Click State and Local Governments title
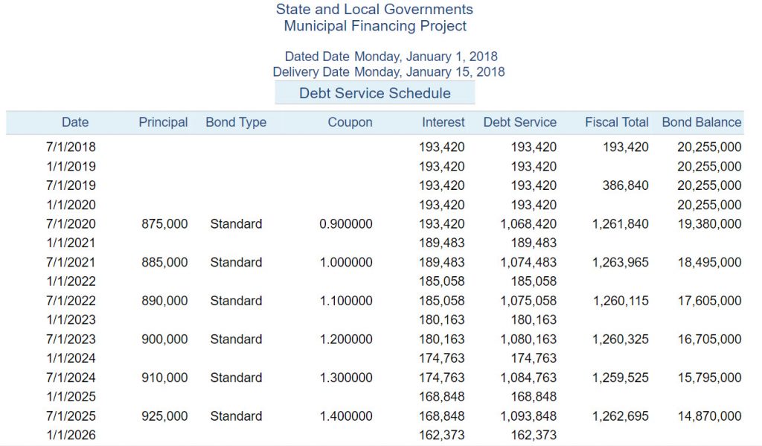 (374, 10)
